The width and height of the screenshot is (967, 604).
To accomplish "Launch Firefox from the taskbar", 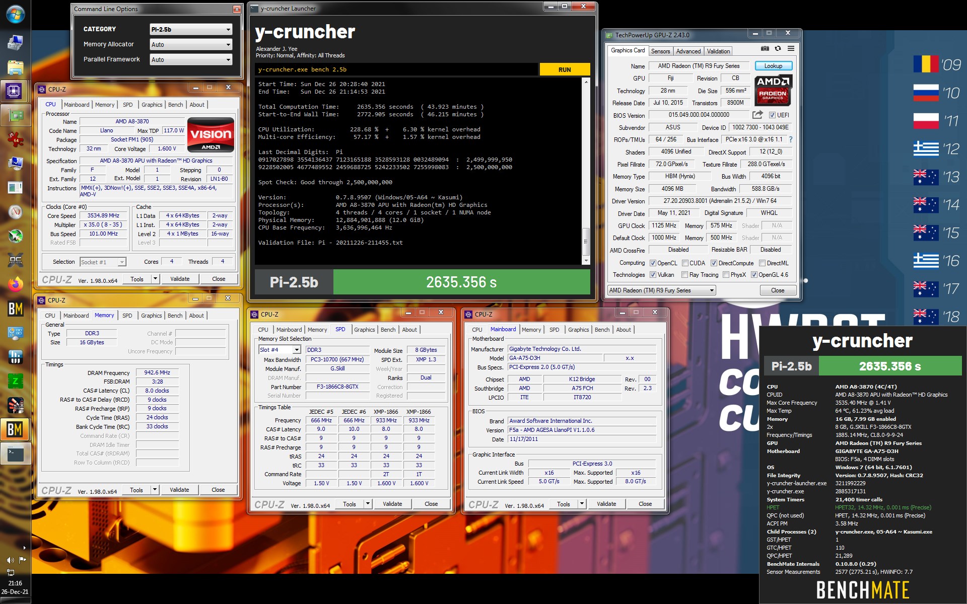I will coord(15,284).
